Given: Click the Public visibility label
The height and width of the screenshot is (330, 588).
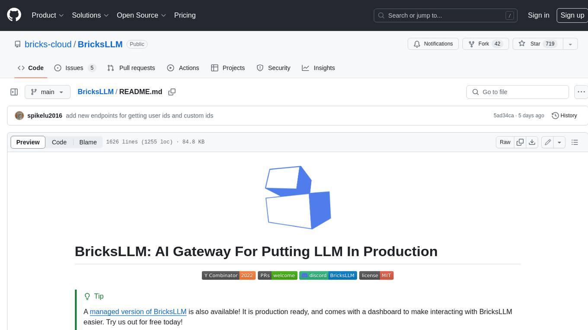Looking at the screenshot, I should click(137, 44).
